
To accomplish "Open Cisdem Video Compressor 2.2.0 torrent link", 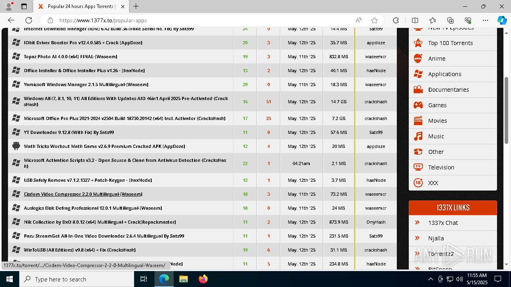I will [x=83, y=194].
